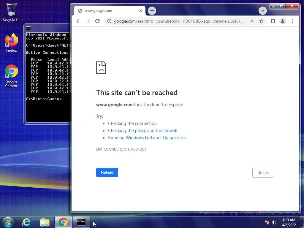304x228 pixels.
Task: Select the www.google.com tab
Action: pyautogui.click(x=110, y=11)
